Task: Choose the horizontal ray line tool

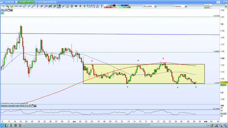Action: pyautogui.click(x=20, y=6)
